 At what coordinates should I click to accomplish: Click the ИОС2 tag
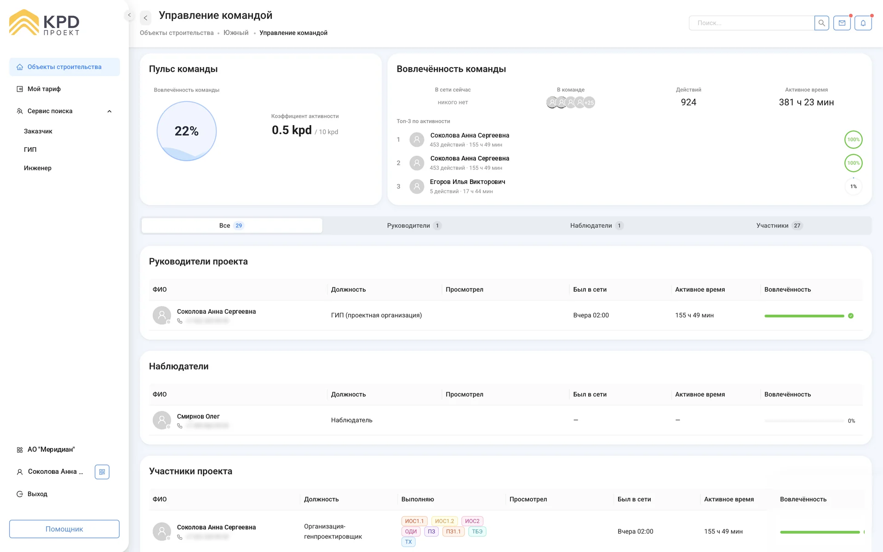coord(472,521)
